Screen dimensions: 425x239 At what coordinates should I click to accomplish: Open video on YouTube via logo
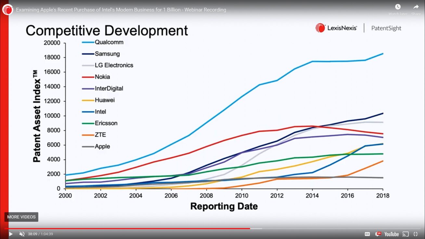[x=391, y=234]
